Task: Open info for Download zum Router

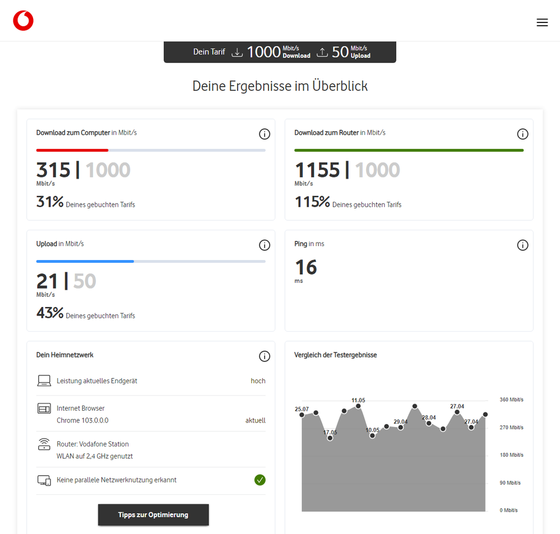Action: coord(522,134)
